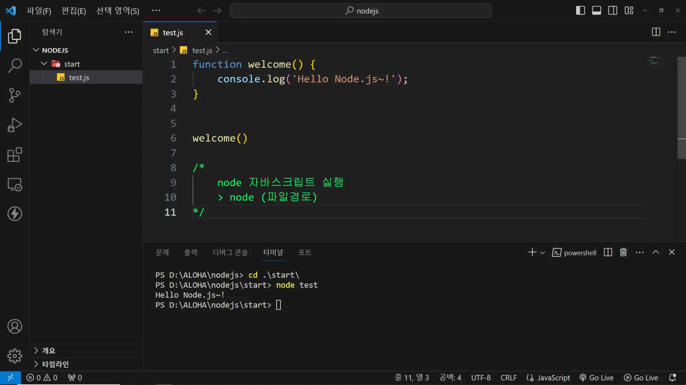Screen dimensions: 686x385
Task: Switch to the 디버그 콘솔 tab
Action: pyautogui.click(x=230, y=252)
